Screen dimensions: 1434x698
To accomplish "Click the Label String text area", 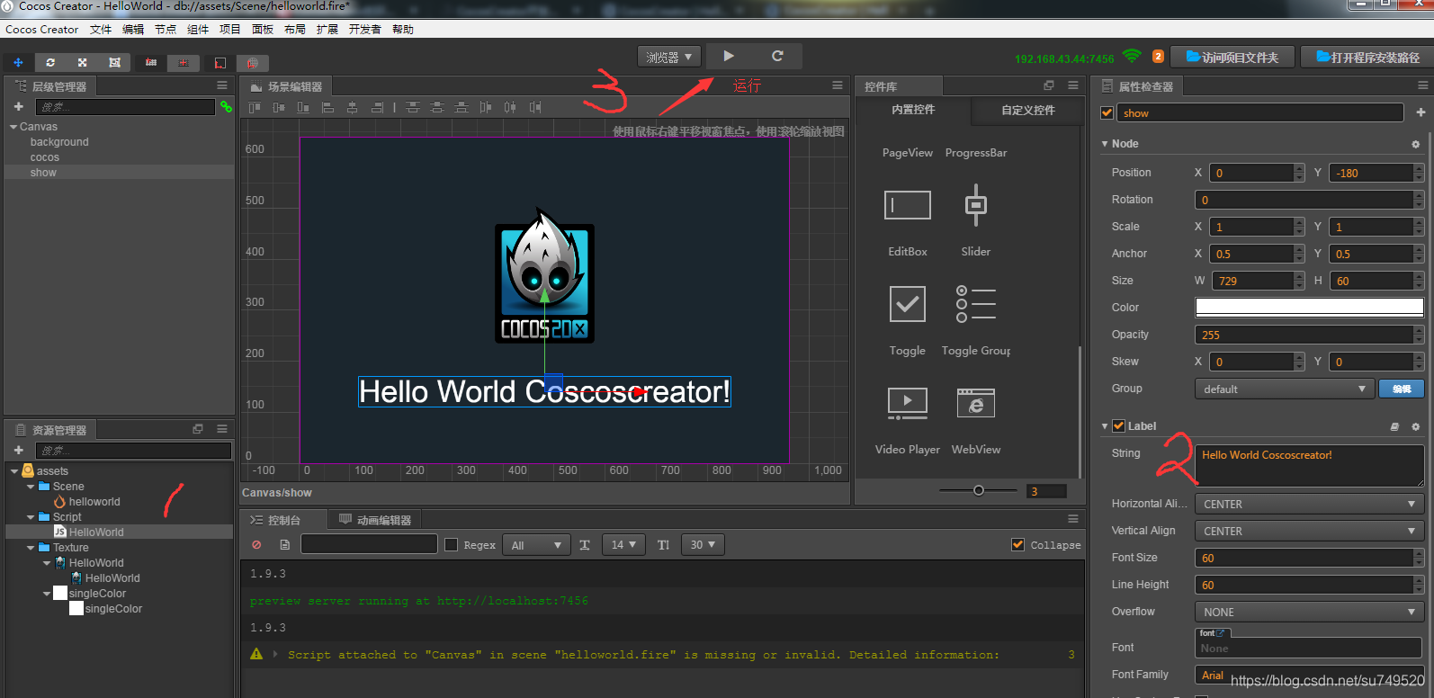I will 1309,465.
